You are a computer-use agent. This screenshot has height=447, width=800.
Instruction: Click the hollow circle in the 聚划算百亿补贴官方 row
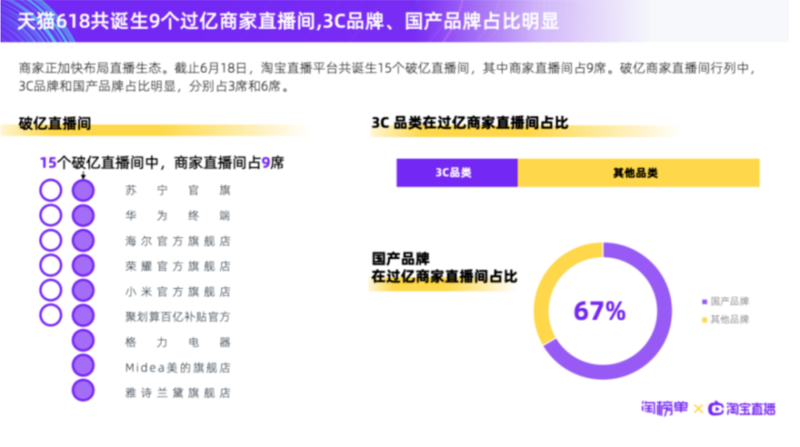point(50,316)
